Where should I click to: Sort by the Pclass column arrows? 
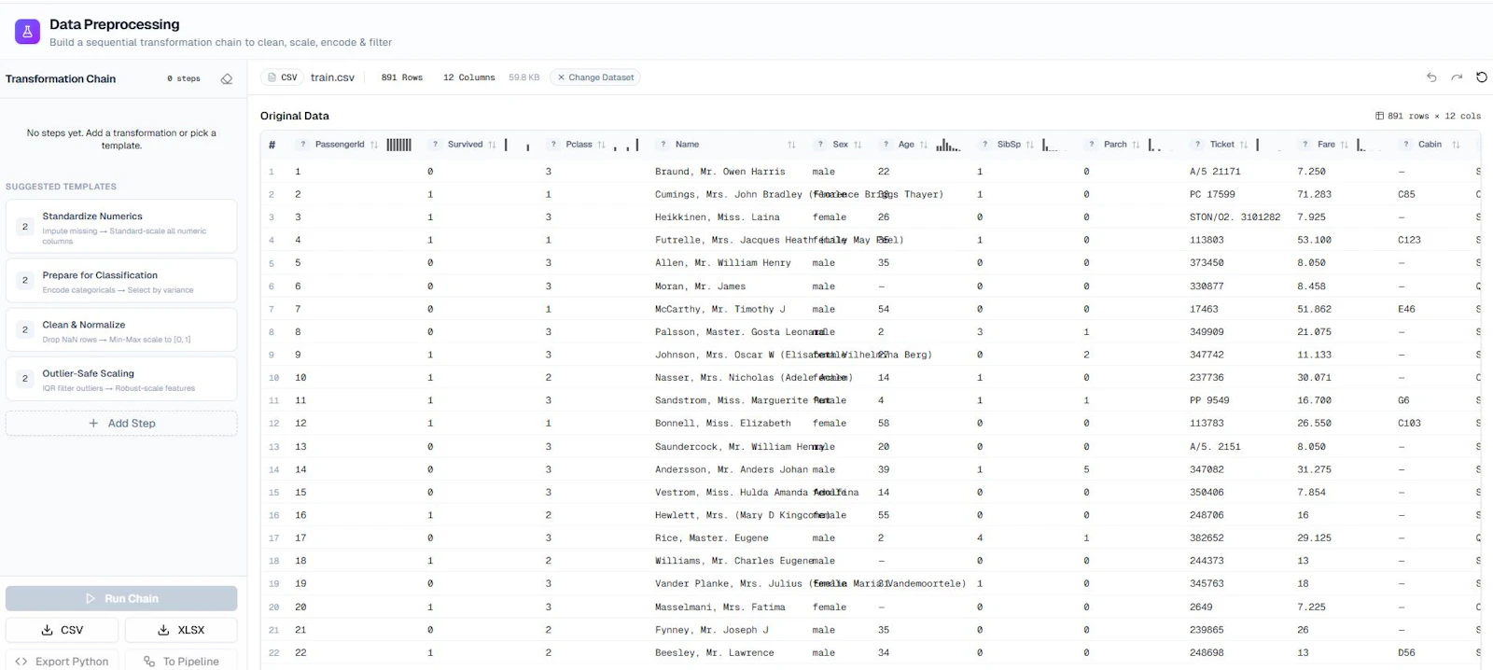pos(601,145)
